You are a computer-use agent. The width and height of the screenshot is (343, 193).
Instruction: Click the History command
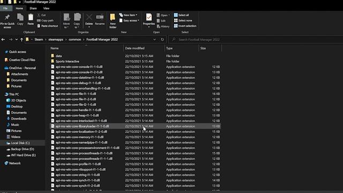163,26
